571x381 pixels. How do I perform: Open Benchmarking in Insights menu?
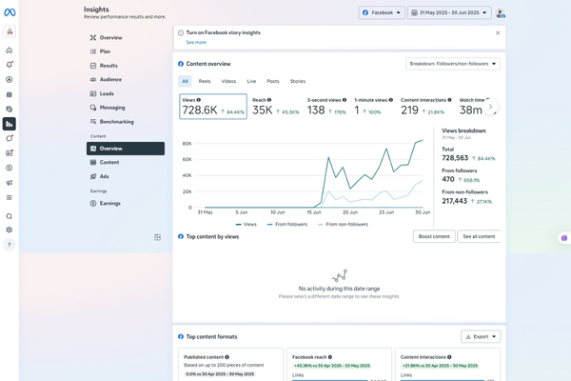[116, 122]
